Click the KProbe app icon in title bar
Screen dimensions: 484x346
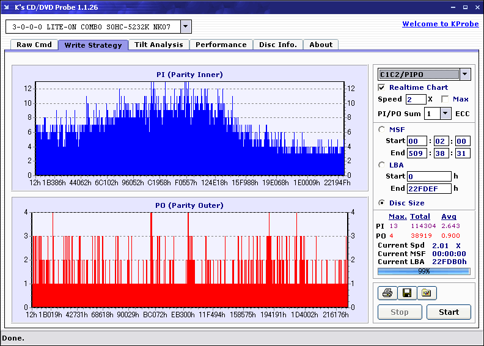point(7,7)
